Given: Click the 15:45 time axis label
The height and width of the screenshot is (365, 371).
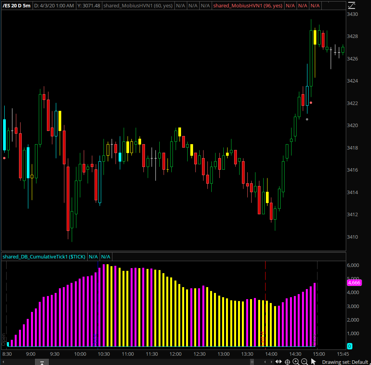Looking at the screenshot, I should pyautogui.click(x=343, y=354).
